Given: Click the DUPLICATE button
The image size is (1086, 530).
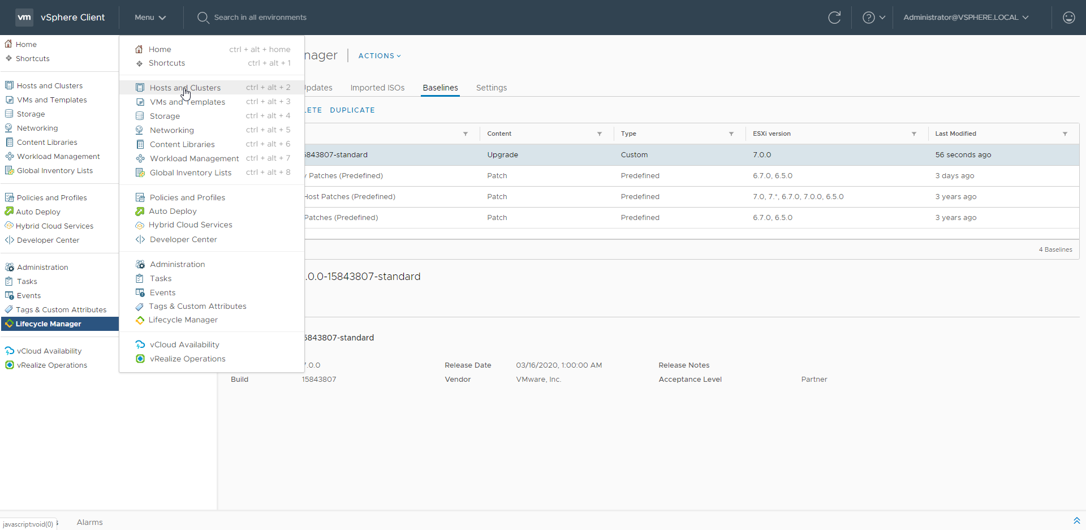Looking at the screenshot, I should coord(352,110).
